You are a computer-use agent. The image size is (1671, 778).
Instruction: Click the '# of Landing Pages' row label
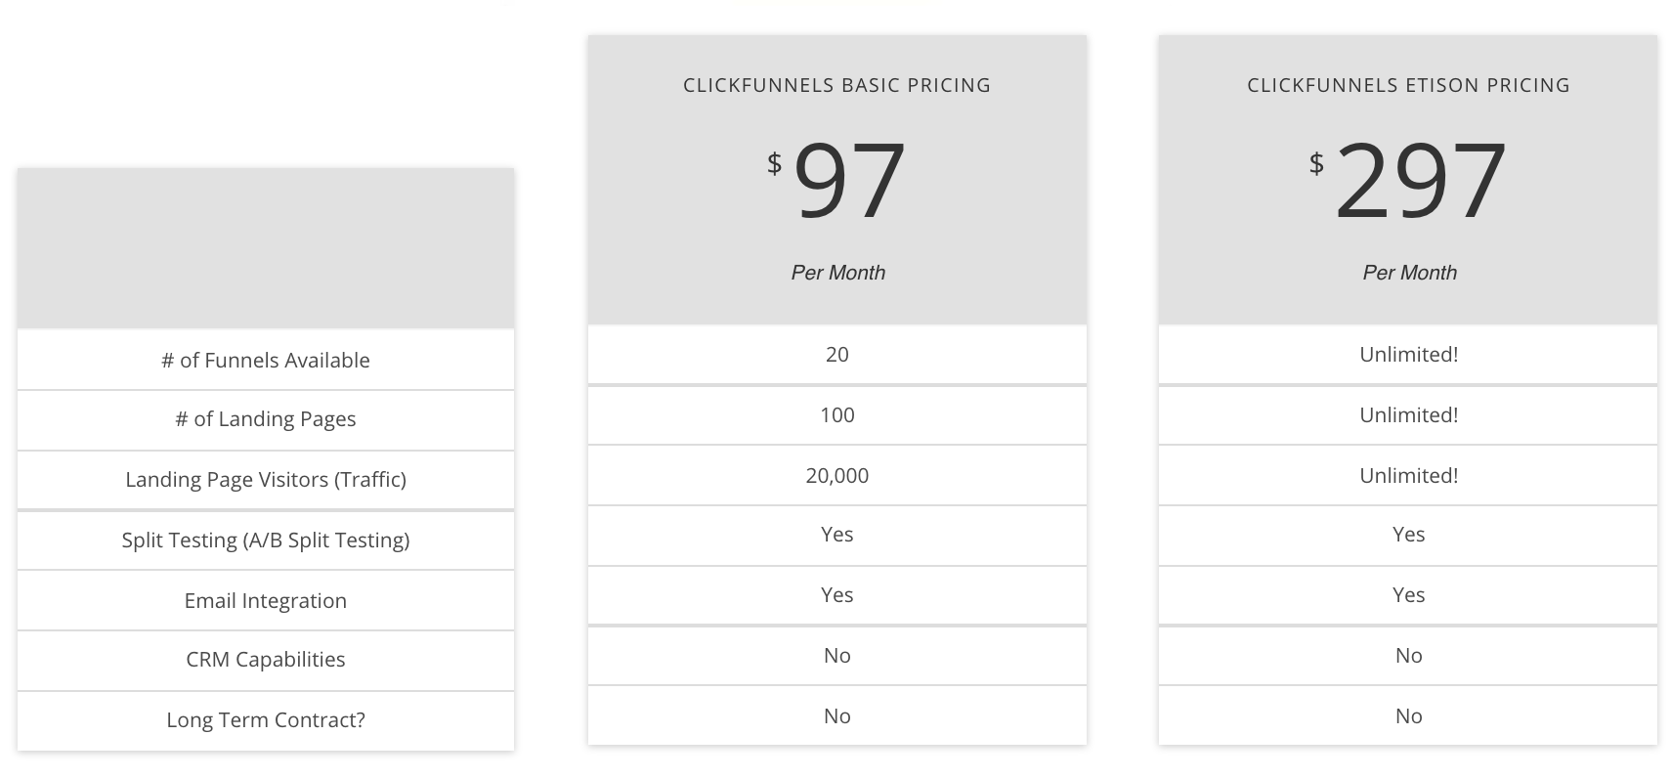[x=266, y=419]
